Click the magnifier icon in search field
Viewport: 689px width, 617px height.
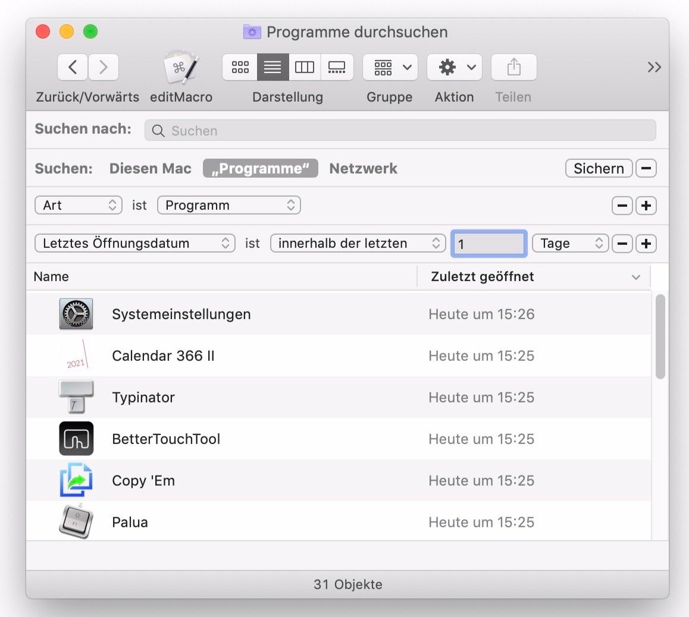(158, 131)
